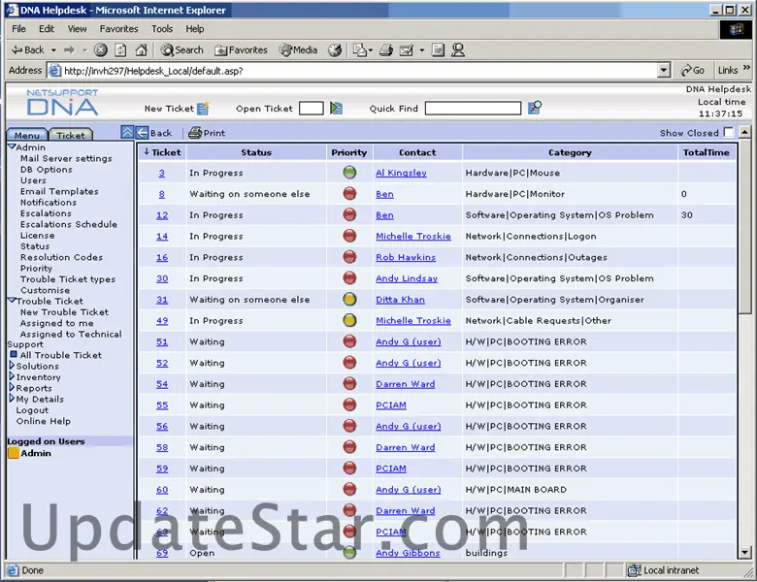Click the browser Refresh icon
Screen dimensions: 757x582
click(120, 49)
